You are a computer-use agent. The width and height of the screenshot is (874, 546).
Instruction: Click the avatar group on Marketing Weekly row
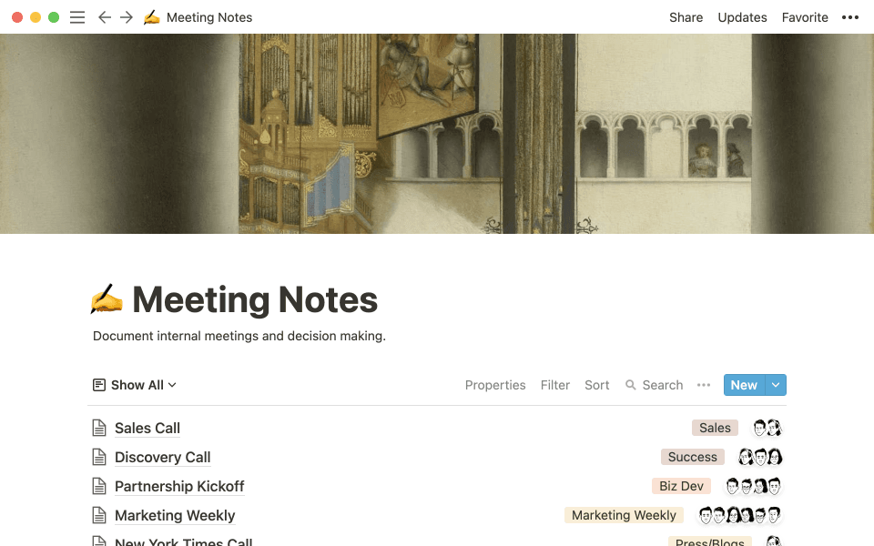739,514
